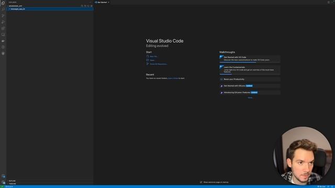Click the New File... link under Start
Image resolution: width=335 pixels, height=188 pixels.
(154, 56)
